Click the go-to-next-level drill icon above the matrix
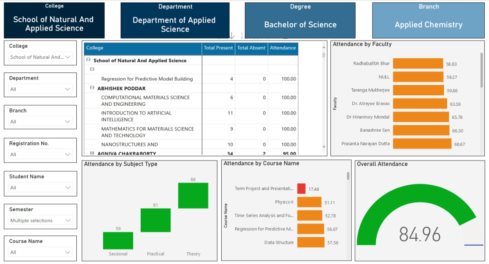489x264 pixels. point(241,36)
